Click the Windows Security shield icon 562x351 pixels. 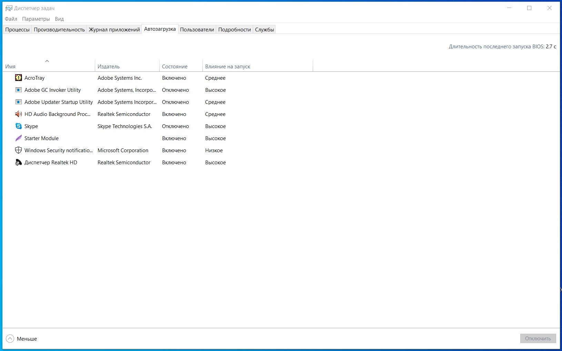click(19, 150)
